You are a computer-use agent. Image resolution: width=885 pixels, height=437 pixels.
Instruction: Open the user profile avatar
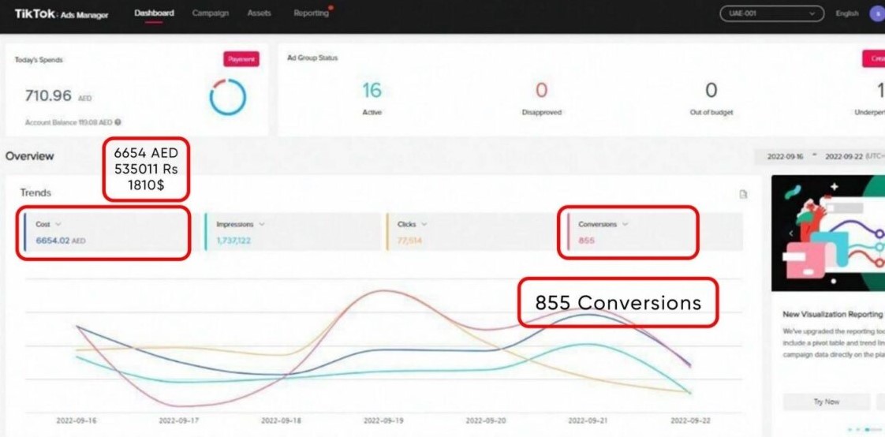(876, 14)
